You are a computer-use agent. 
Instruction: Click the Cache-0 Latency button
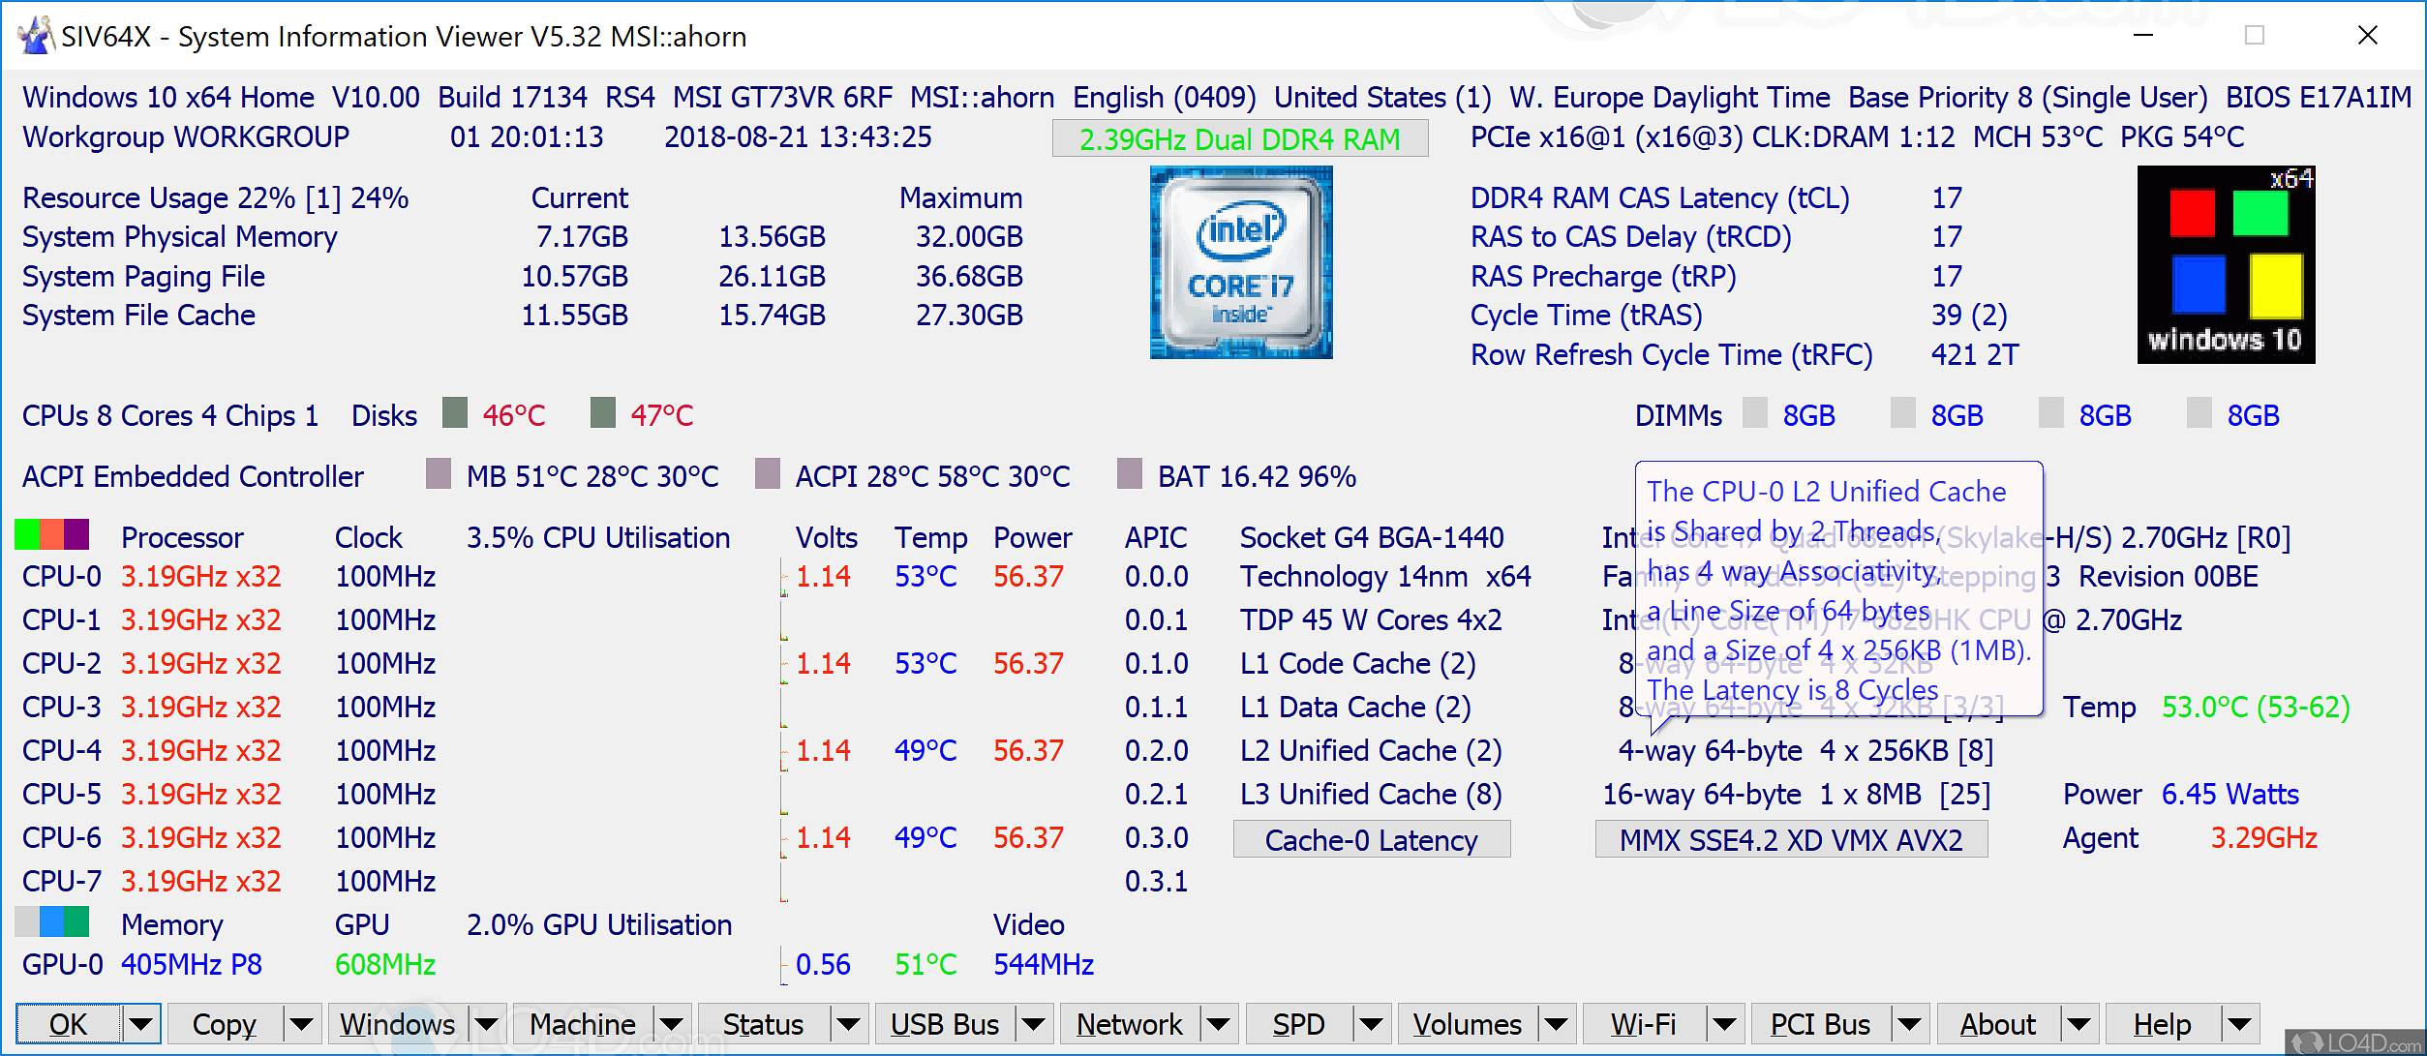[1372, 839]
